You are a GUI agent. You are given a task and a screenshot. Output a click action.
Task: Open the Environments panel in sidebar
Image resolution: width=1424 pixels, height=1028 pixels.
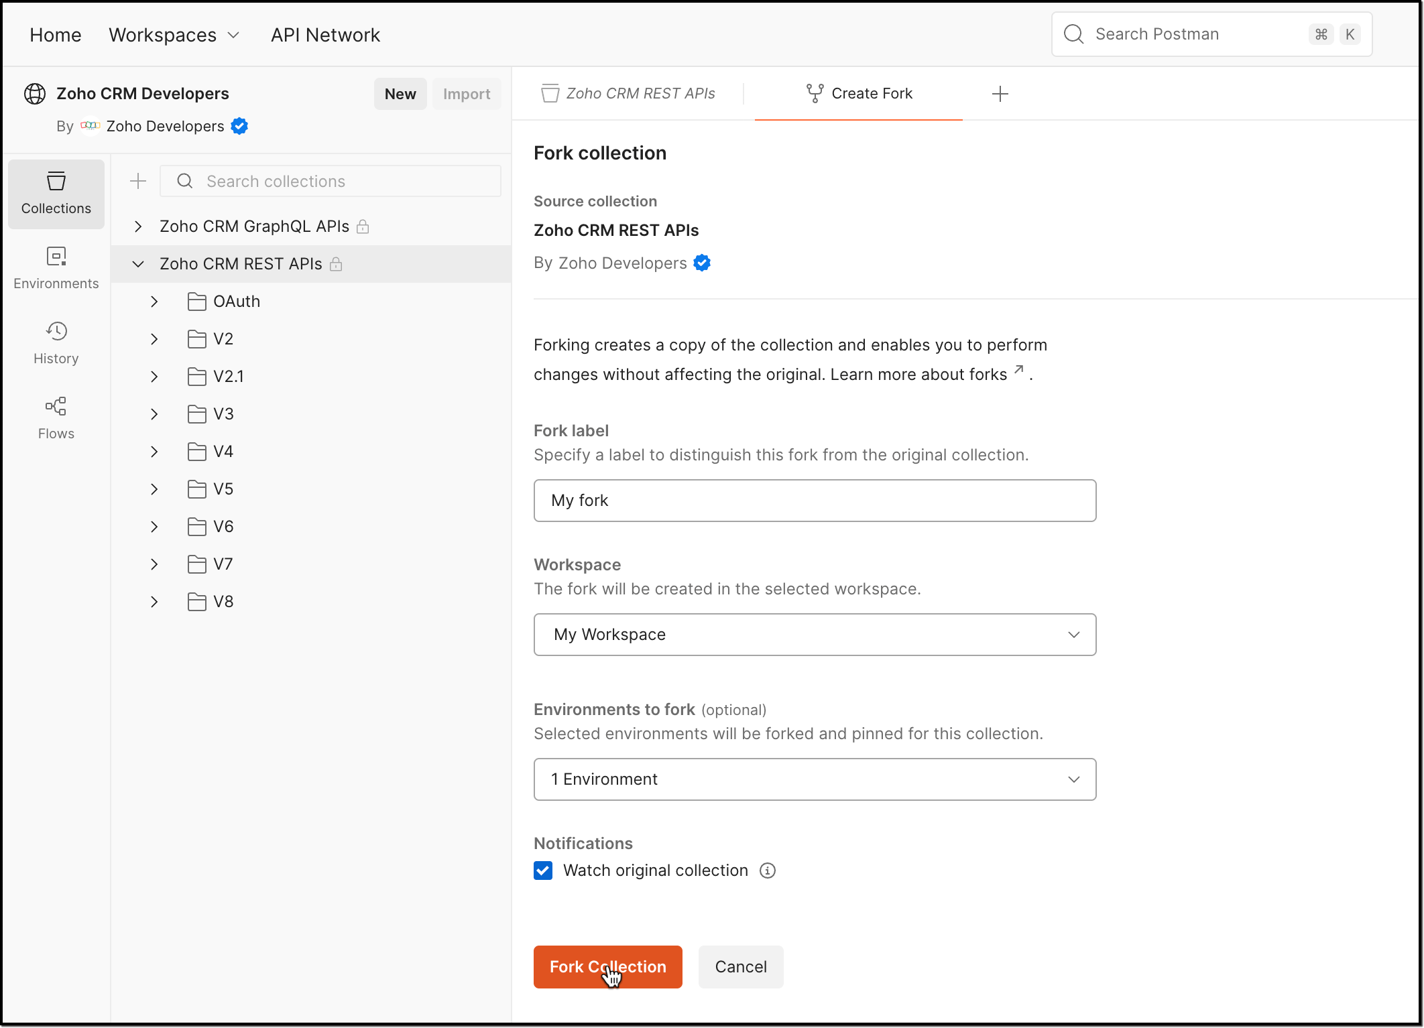click(56, 267)
